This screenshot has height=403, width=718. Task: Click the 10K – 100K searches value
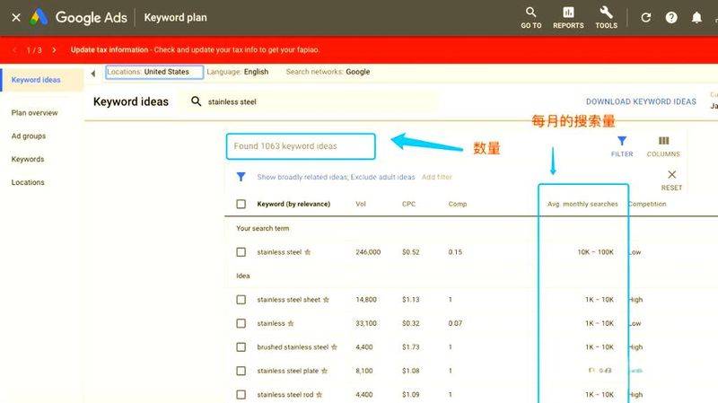(x=595, y=252)
